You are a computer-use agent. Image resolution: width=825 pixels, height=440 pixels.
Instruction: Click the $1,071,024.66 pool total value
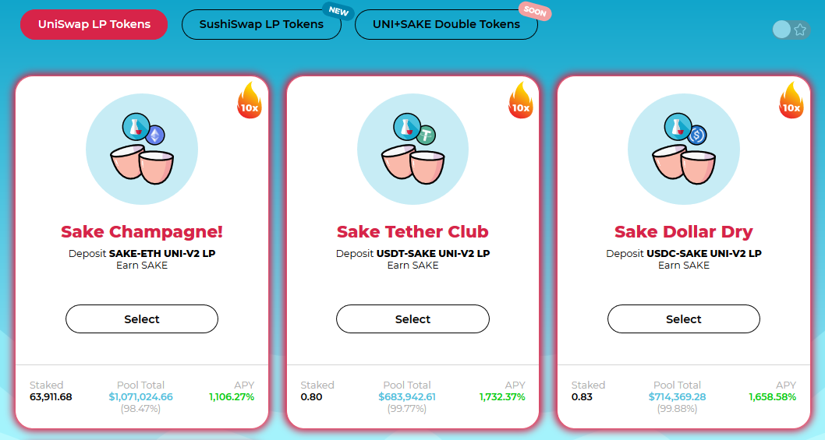click(141, 397)
